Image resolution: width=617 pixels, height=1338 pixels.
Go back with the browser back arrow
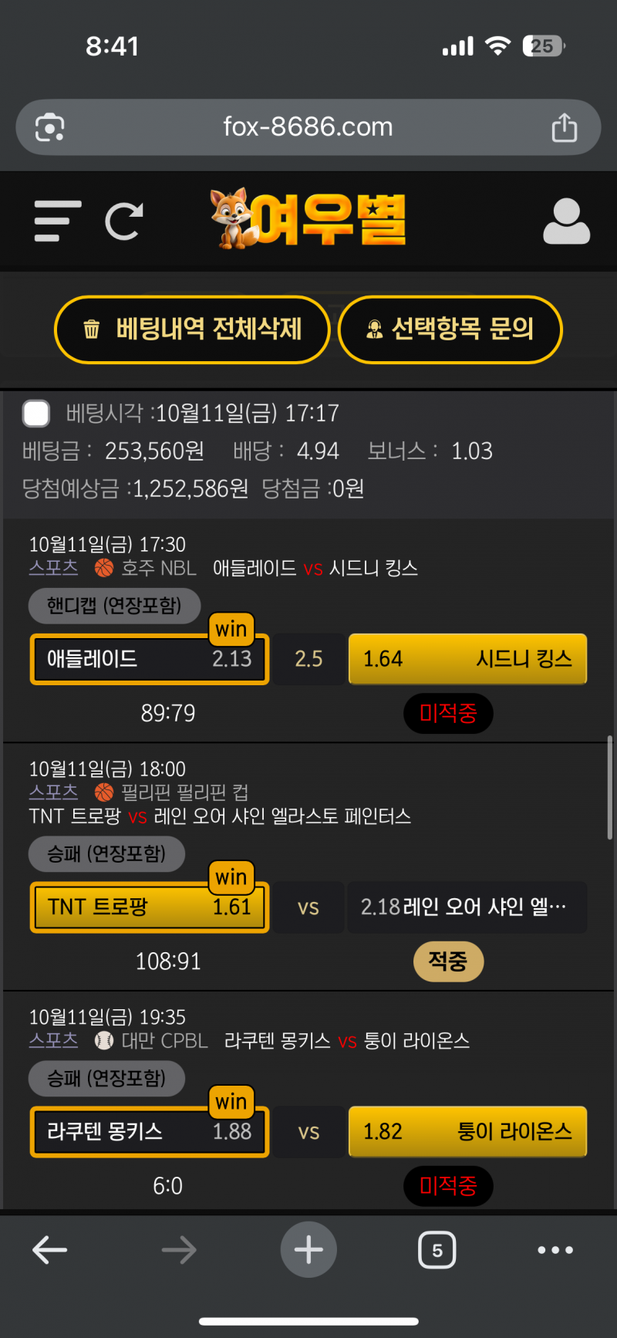[50, 1250]
